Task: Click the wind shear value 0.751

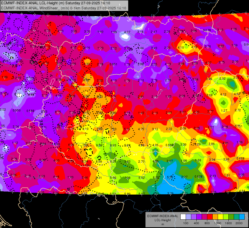Action: coord(239,126)
